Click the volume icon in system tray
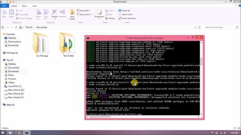 225,133
